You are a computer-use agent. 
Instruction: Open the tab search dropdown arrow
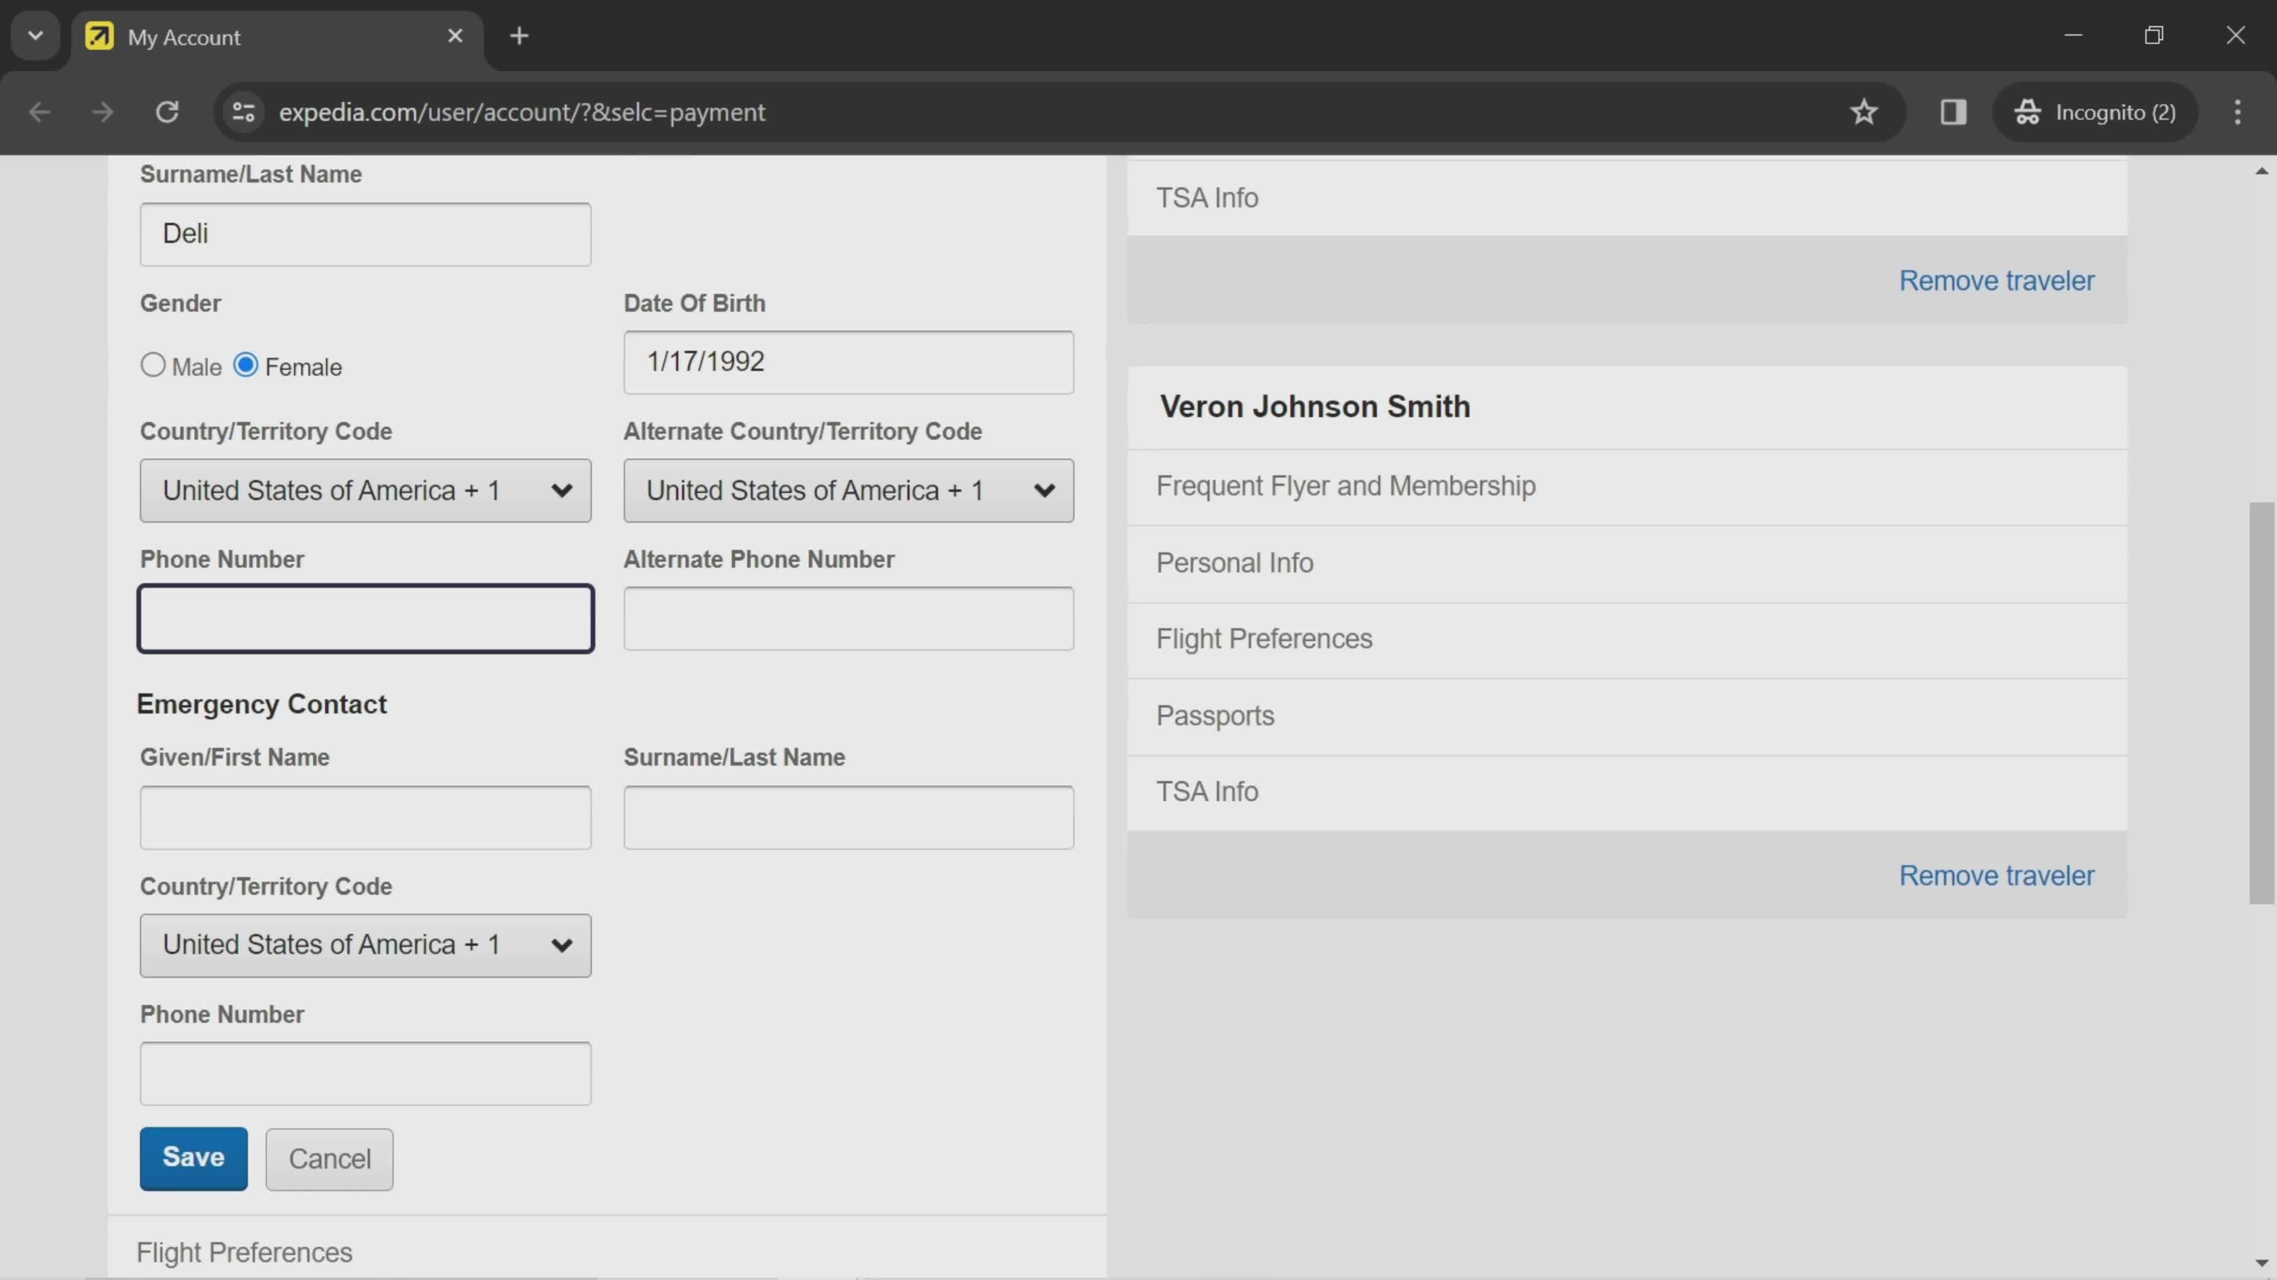(x=36, y=36)
